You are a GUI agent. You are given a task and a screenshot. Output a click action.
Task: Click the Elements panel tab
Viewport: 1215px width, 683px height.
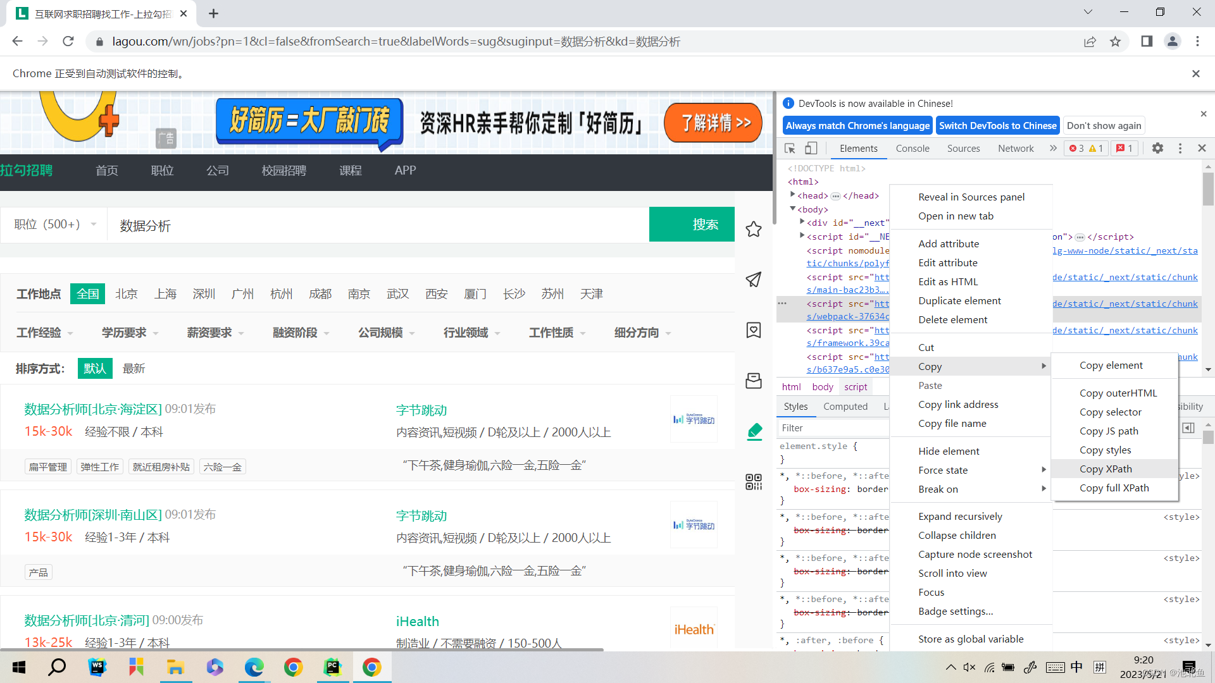[858, 149]
